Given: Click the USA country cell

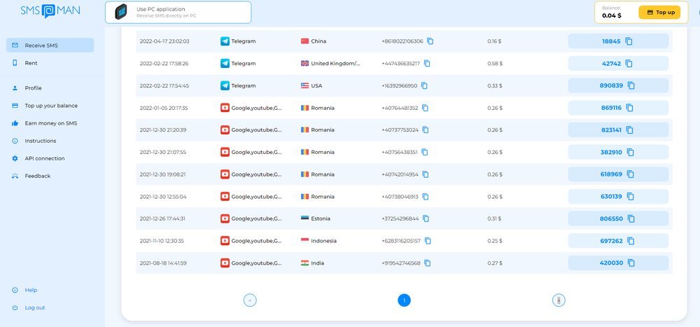Looking at the screenshot, I should pos(311,85).
